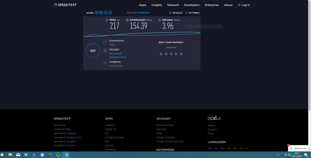Open footer Settings link under Account

click(161, 129)
